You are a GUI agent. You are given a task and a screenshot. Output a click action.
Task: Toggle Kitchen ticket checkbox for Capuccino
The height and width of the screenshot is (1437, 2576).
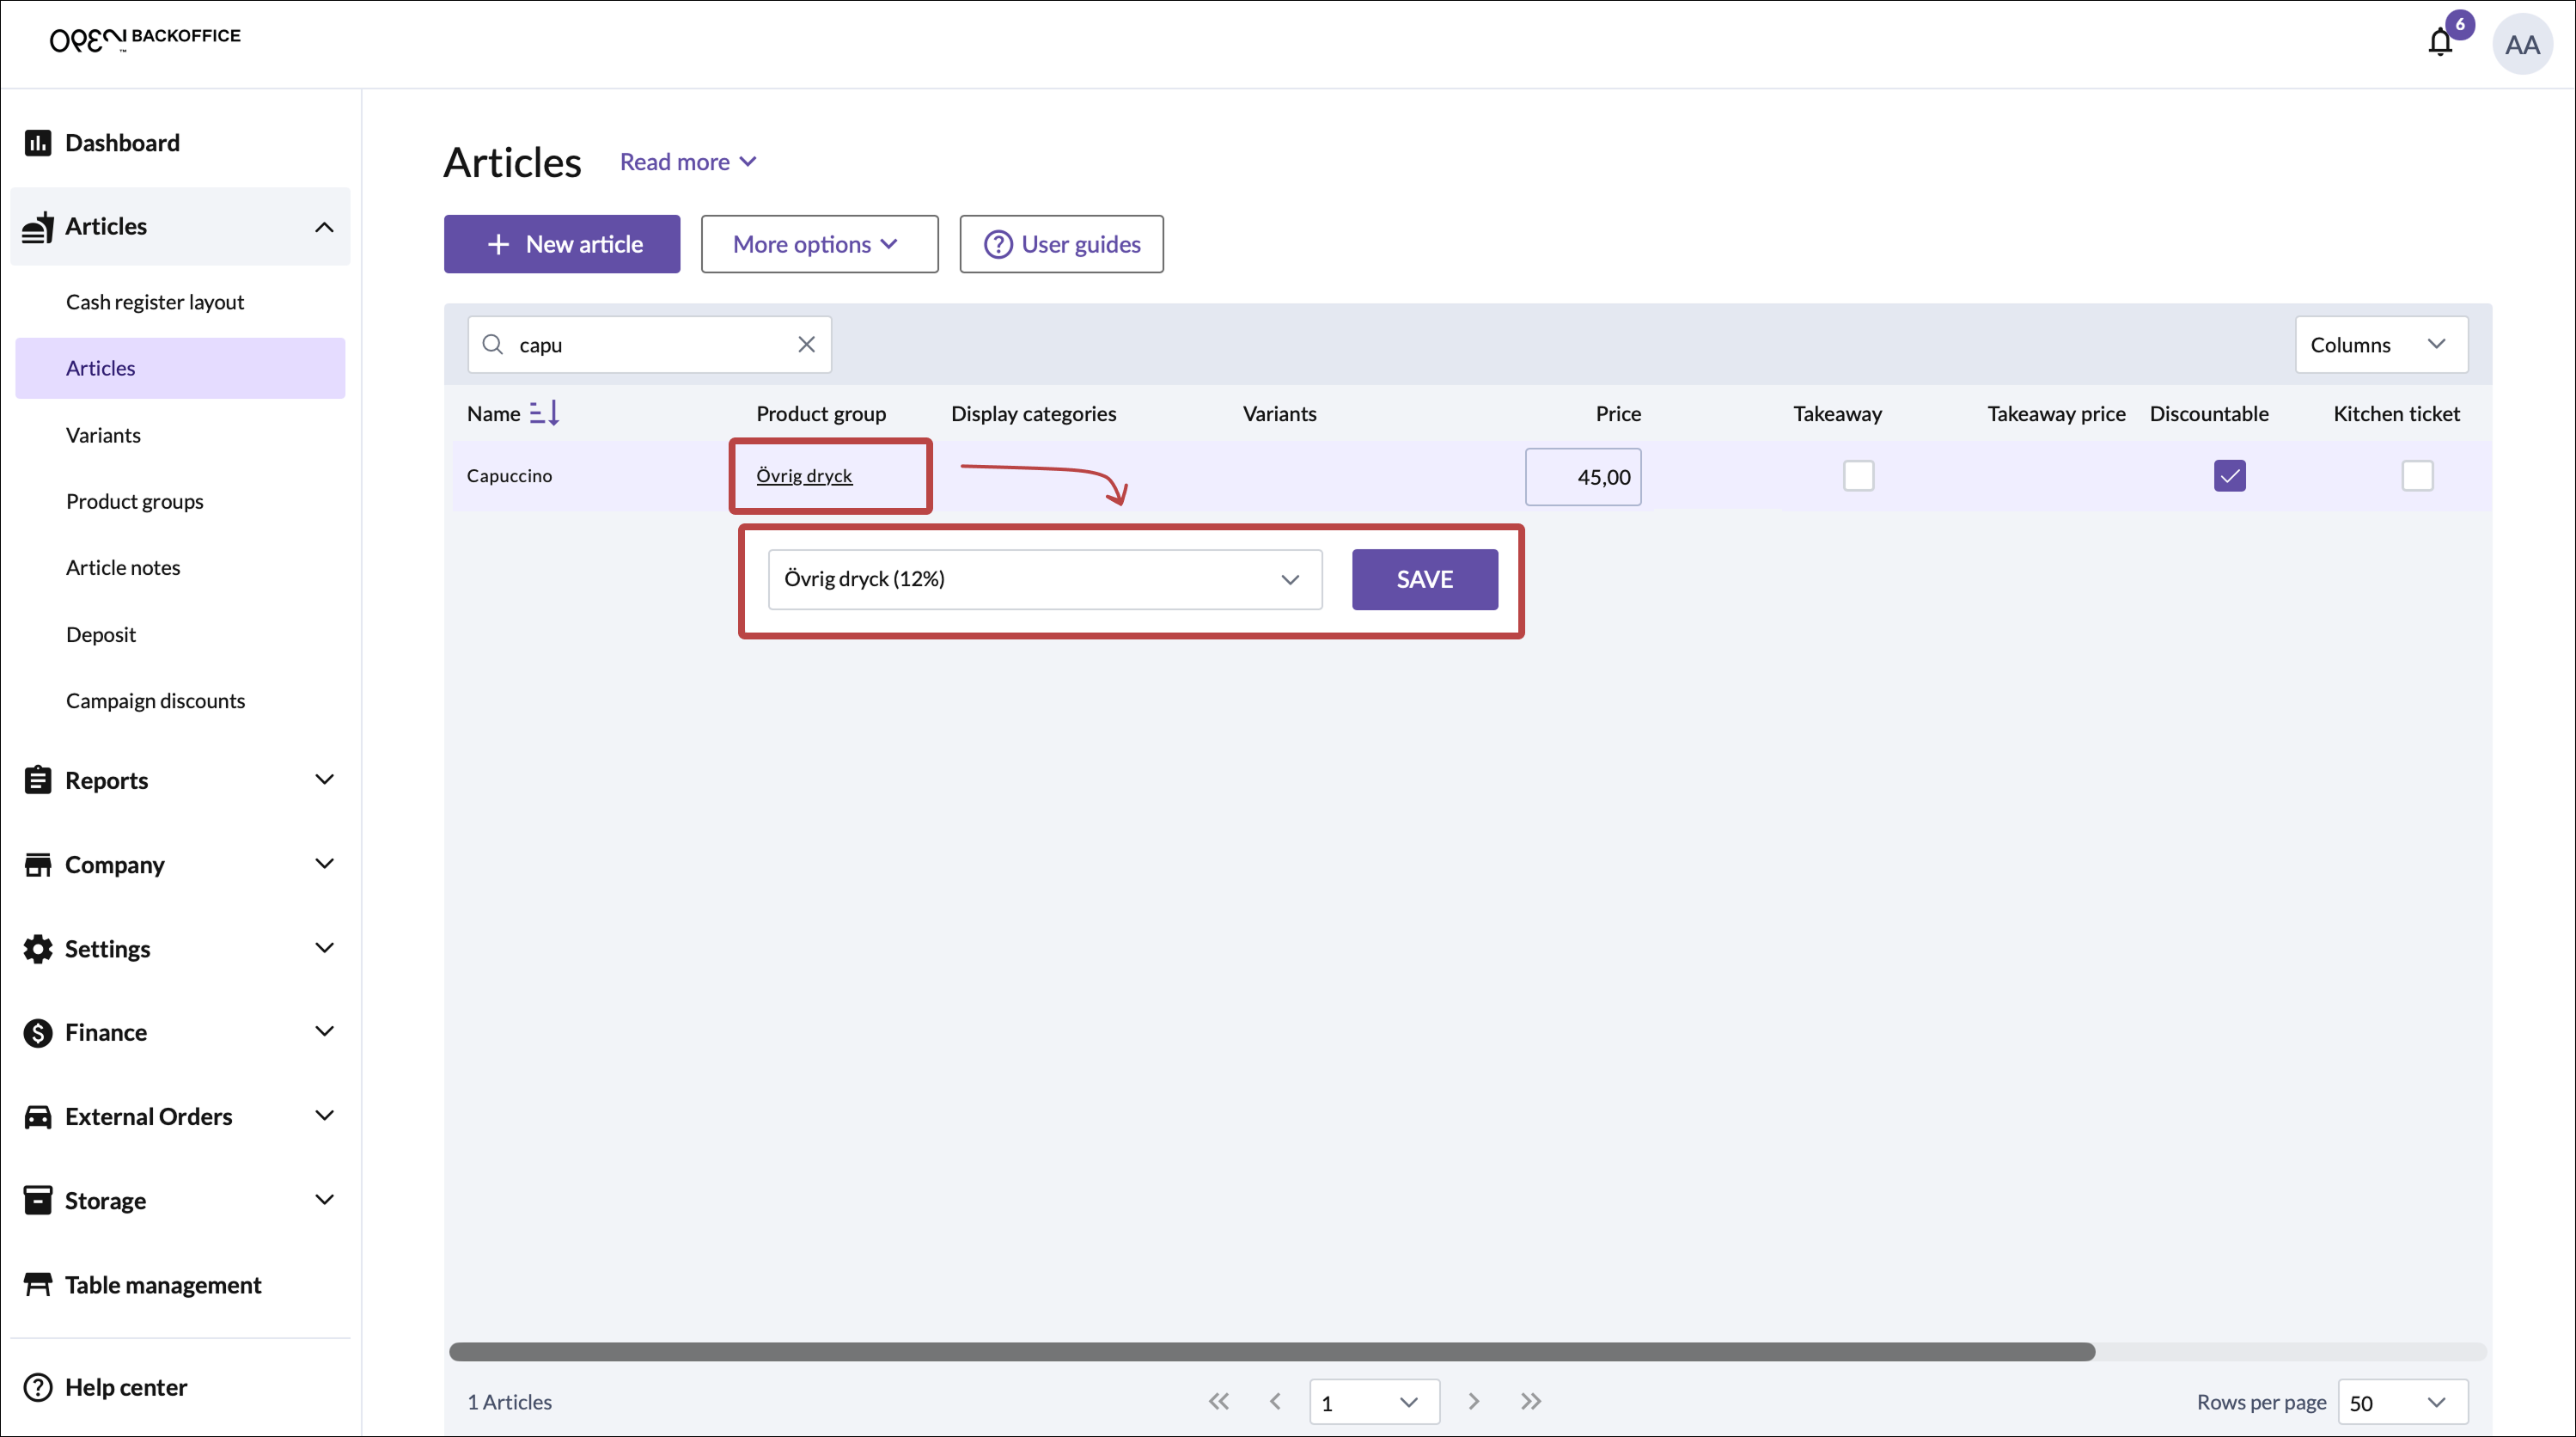coord(2416,476)
